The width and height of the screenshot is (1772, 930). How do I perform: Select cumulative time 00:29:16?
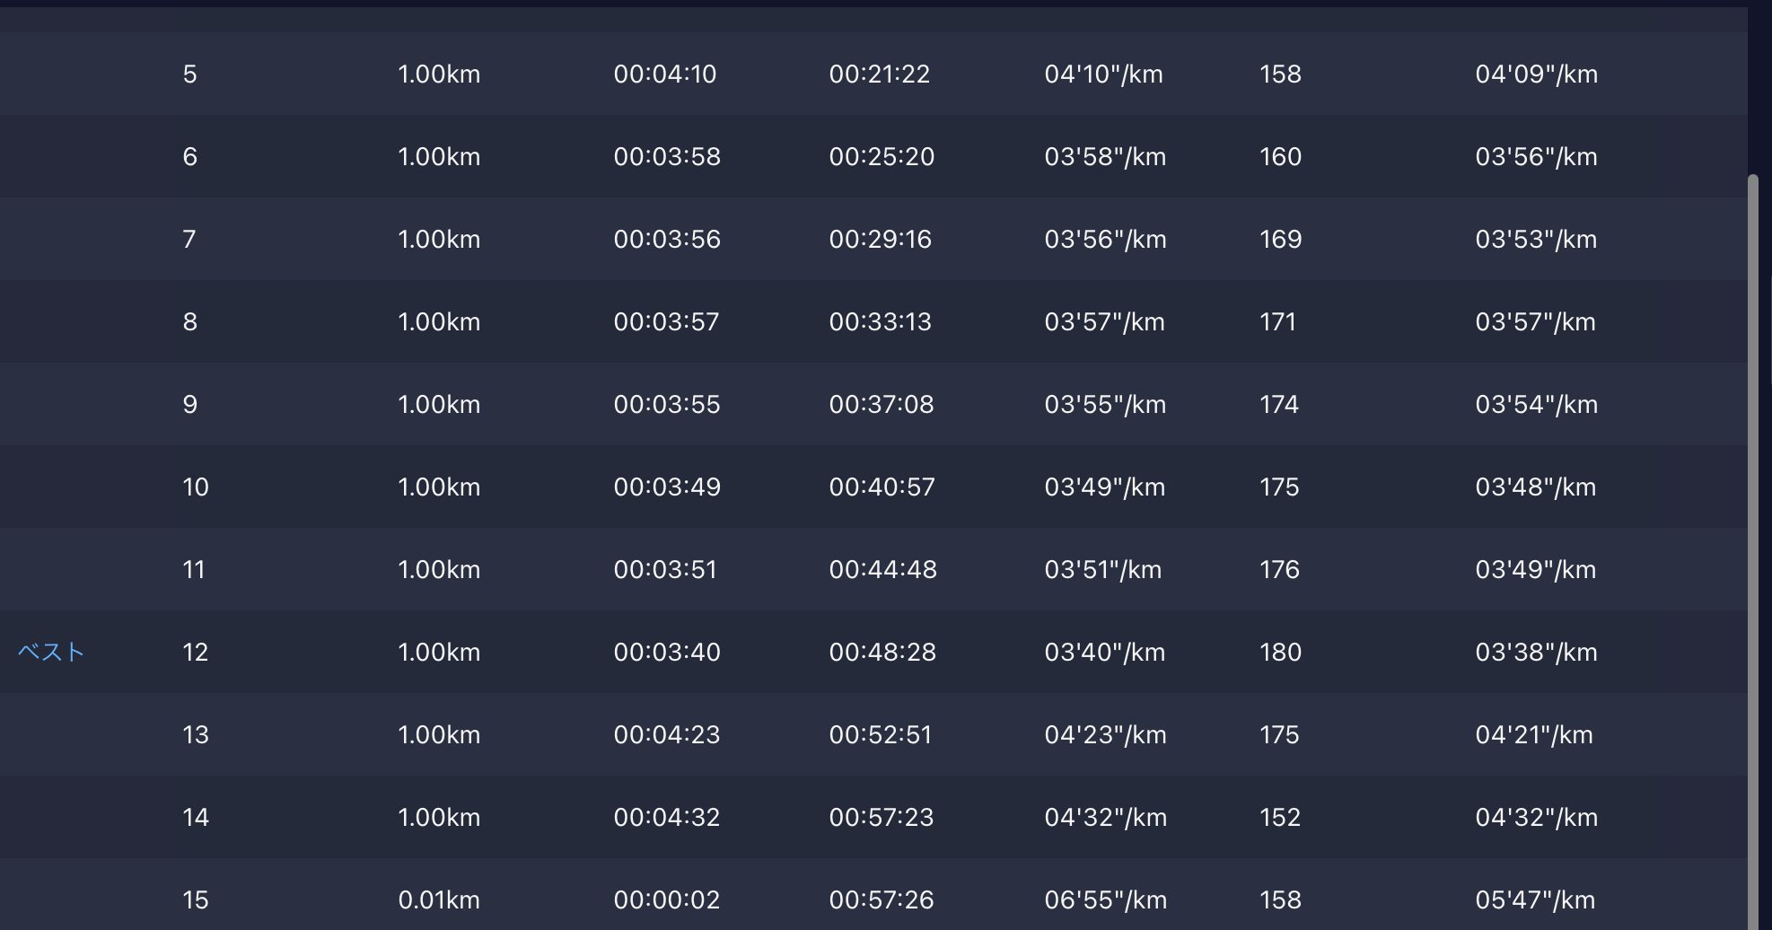click(x=880, y=239)
